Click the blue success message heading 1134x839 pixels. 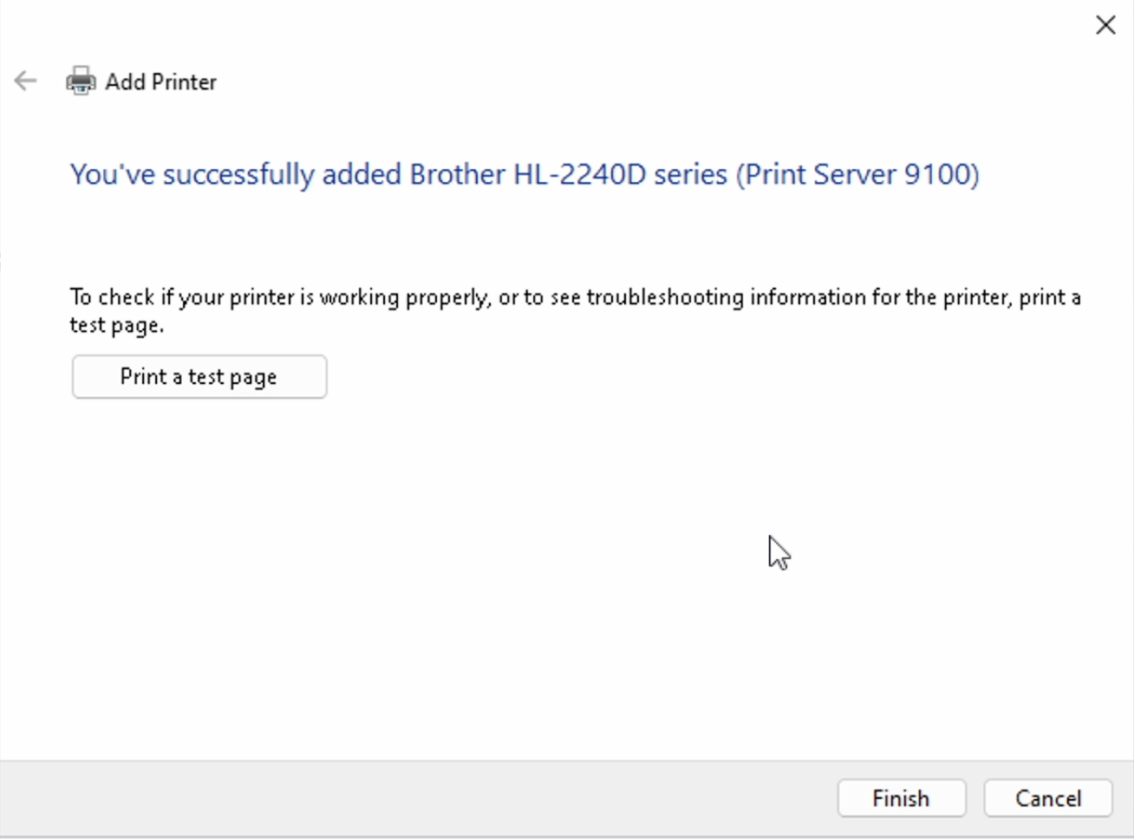click(x=524, y=174)
